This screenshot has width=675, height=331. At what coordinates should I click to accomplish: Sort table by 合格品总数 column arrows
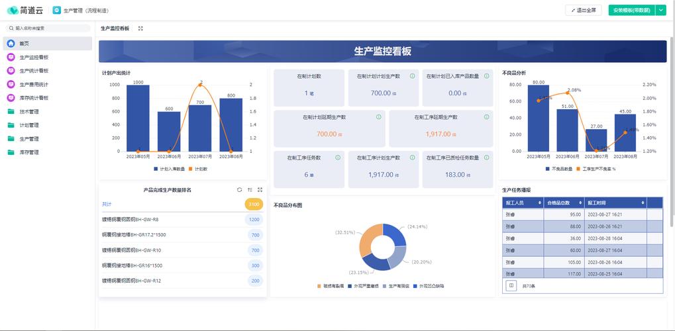580,203
